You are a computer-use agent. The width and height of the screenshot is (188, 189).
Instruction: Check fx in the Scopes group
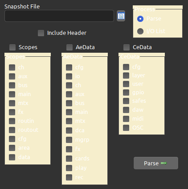pos(12,112)
